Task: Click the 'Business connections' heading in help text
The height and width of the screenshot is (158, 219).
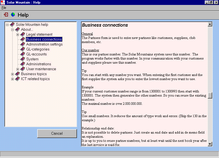Action: pyautogui.click(x=105, y=25)
